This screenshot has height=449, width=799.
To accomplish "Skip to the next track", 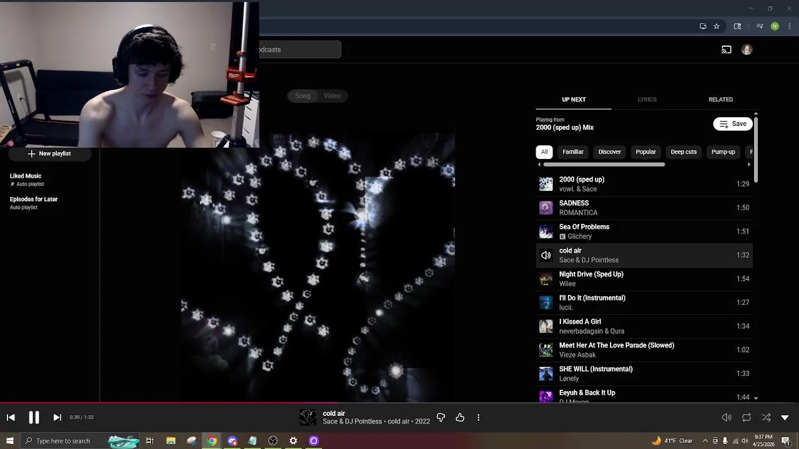I will (57, 417).
